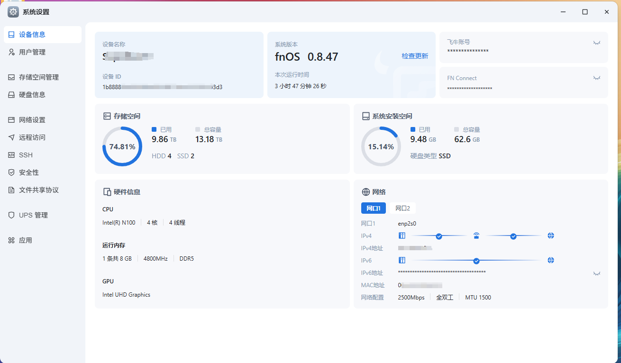The image size is (621, 363).
Task: Click the IPv4 row device icon
Action: [402, 236]
